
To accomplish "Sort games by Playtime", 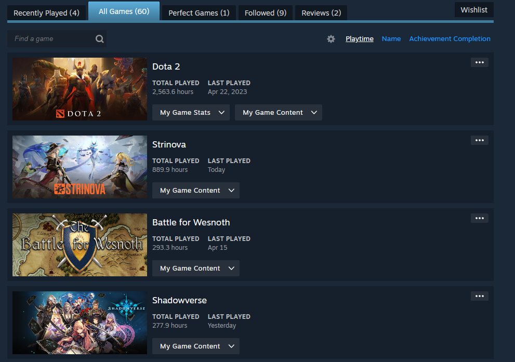I will [359, 39].
